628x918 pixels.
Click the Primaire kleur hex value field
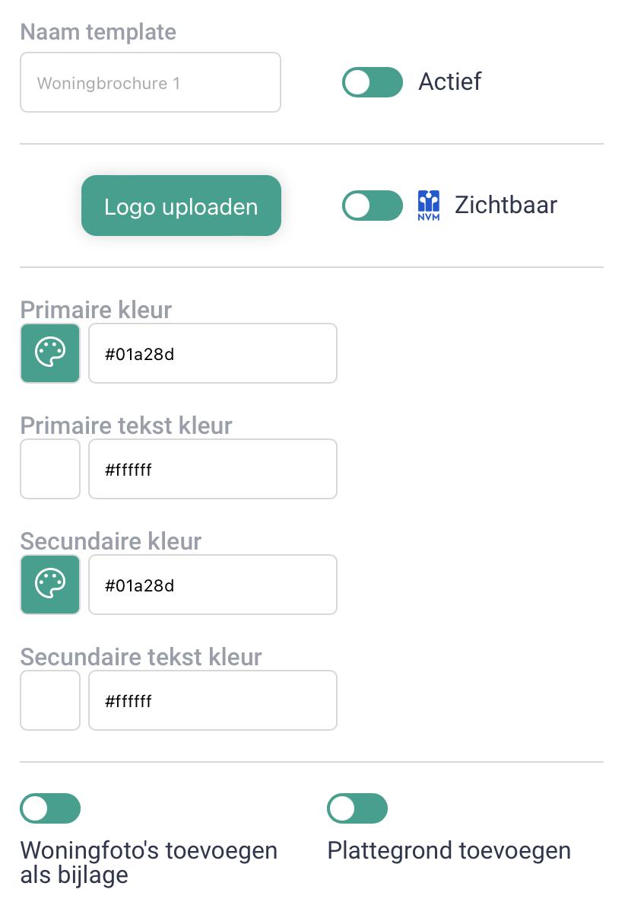point(213,353)
